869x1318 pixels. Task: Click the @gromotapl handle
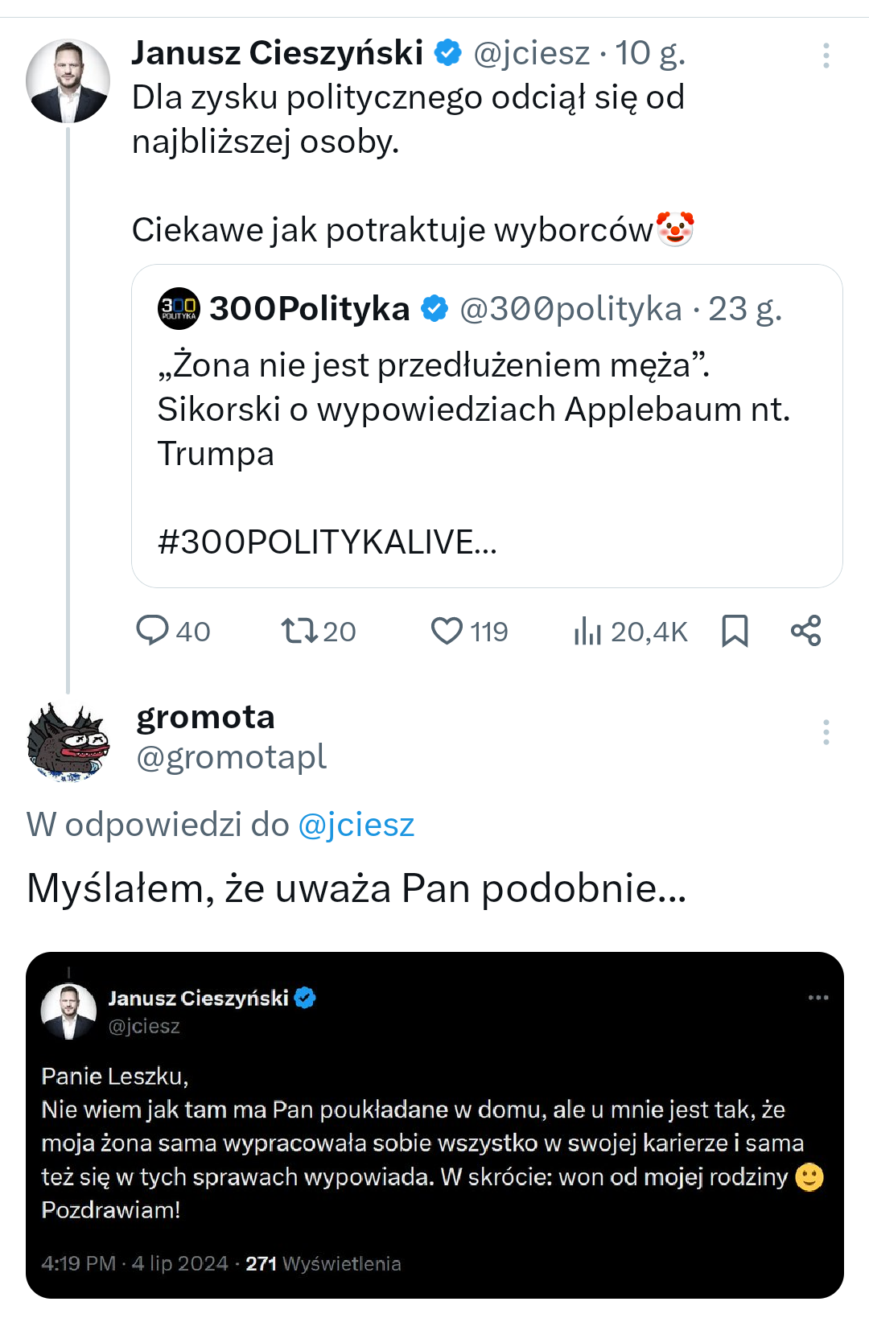coord(231,757)
